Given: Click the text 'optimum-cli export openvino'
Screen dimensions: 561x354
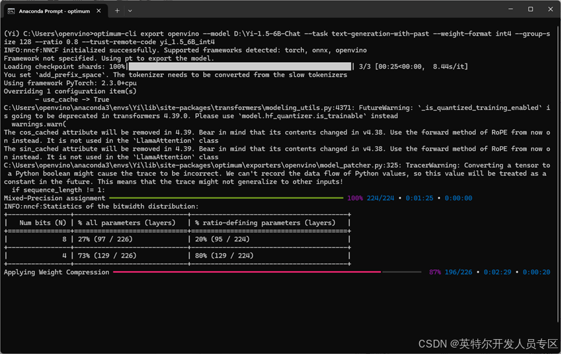Looking at the screenshot, I should 146,34.
